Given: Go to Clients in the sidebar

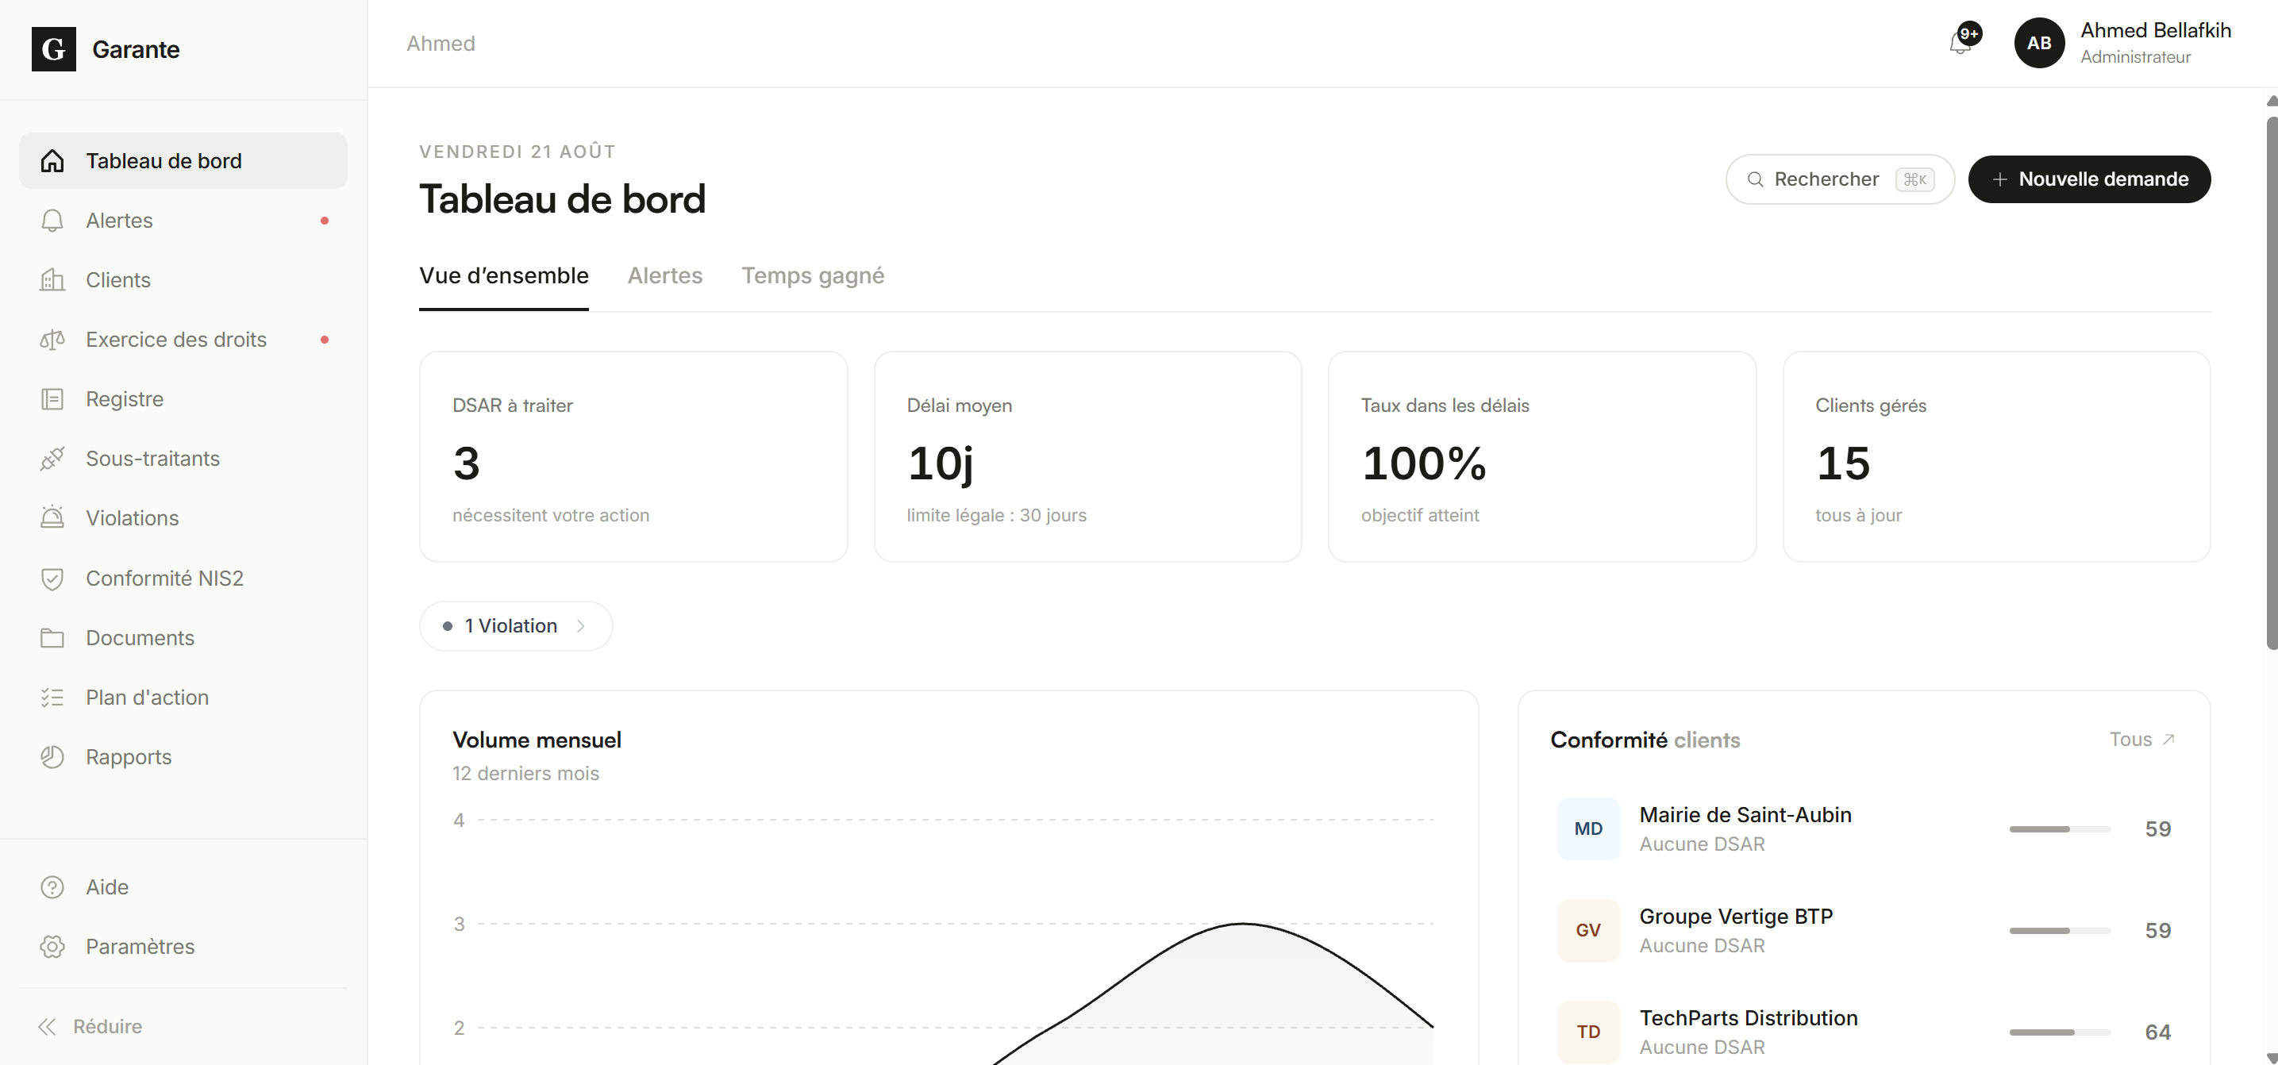Looking at the screenshot, I should coord(183,280).
